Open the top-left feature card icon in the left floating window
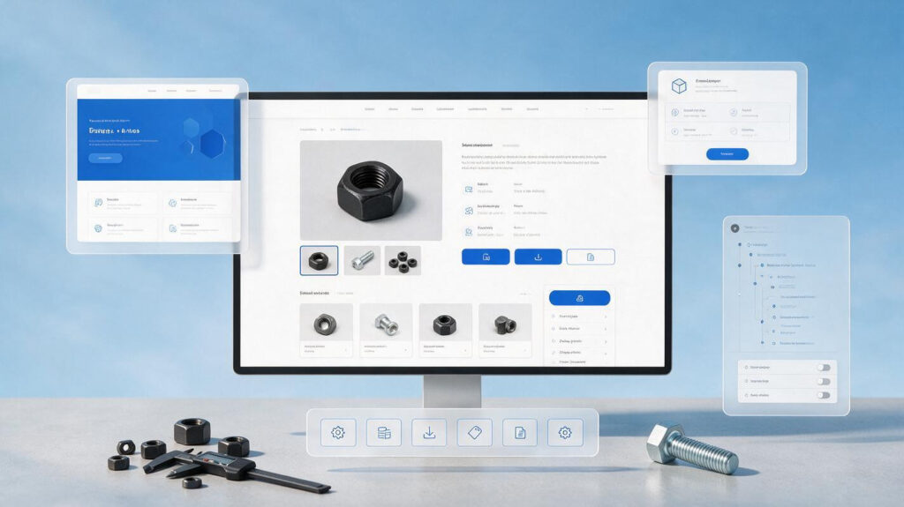 click(99, 203)
